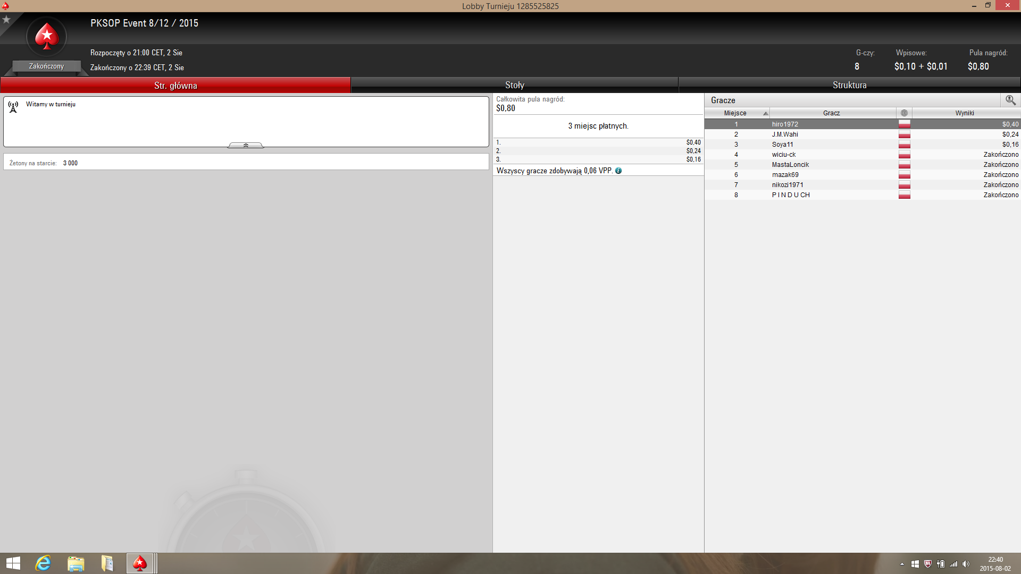Click the "3 miejsc płatnych." text
Viewport: 1021px width, 574px height.
(x=598, y=126)
